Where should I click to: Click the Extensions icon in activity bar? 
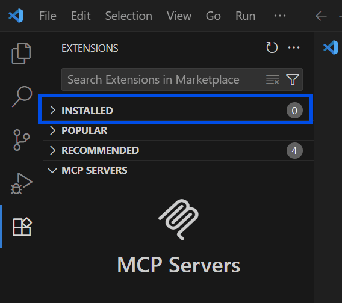[x=22, y=227]
